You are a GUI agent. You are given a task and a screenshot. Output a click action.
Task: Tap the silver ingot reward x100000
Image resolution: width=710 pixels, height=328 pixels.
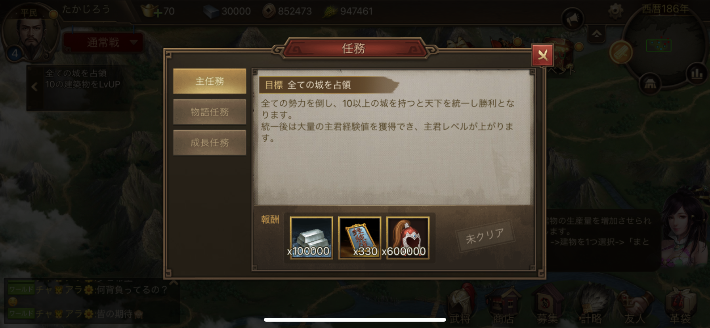(x=311, y=238)
